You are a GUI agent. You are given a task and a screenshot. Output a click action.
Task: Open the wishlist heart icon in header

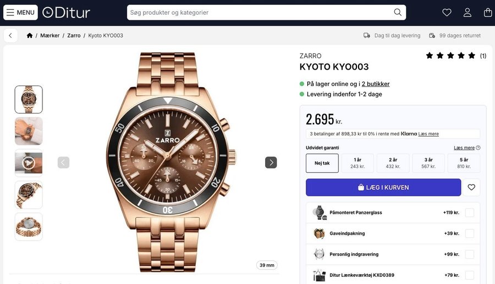pos(447,13)
